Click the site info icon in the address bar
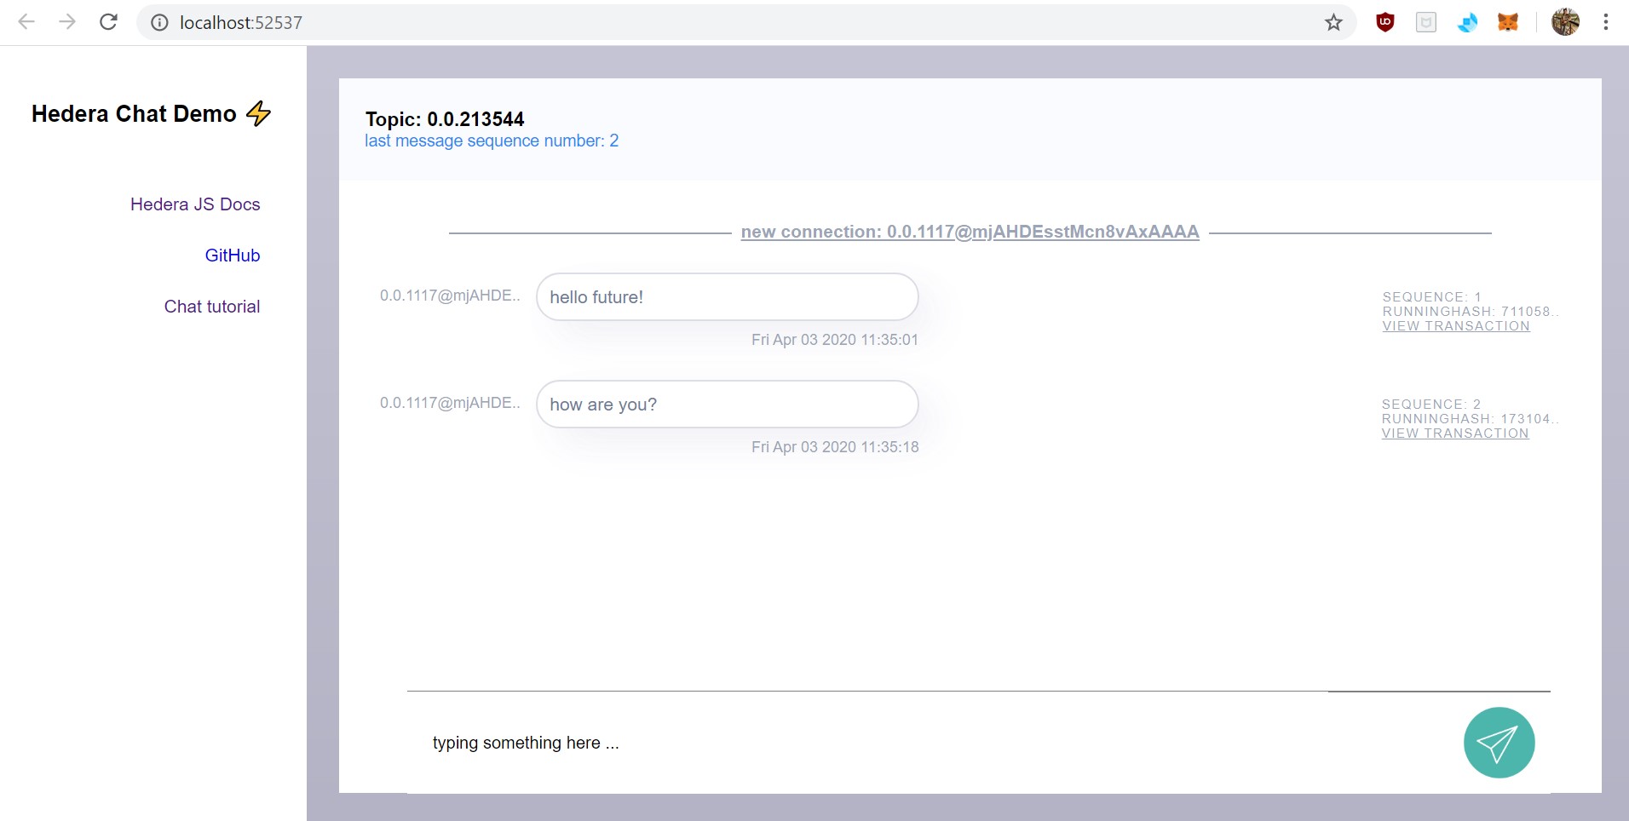 (x=159, y=23)
